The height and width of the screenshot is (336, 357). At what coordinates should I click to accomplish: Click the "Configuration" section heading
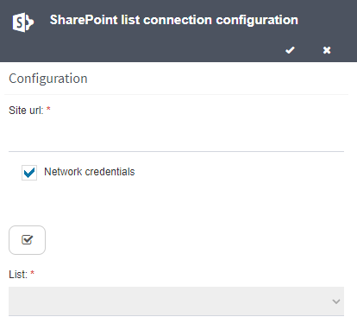[x=48, y=79]
